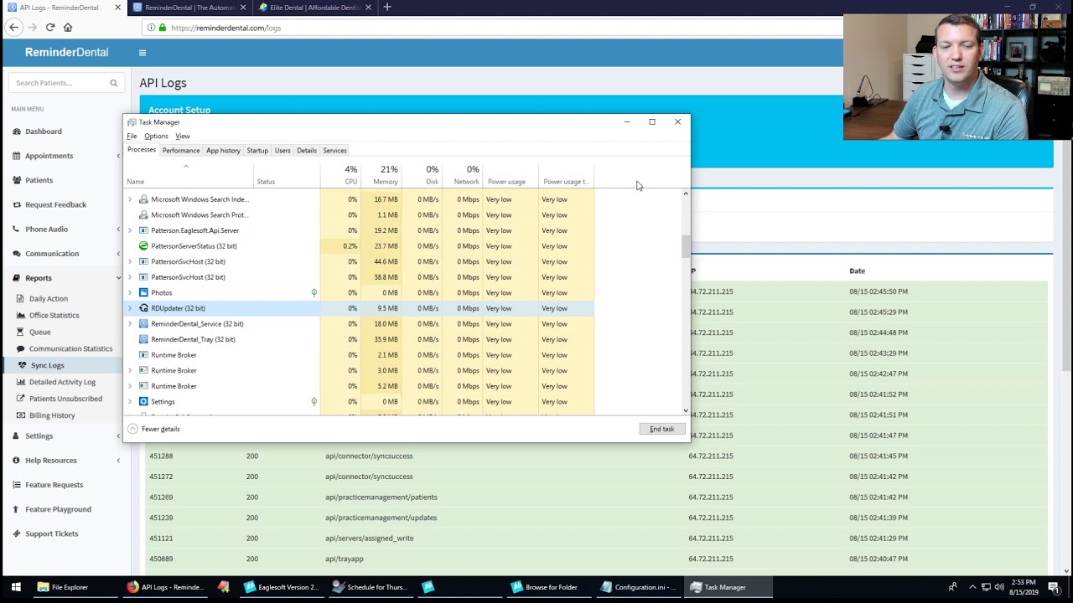
Task: Click the browser address bar URL
Action: click(226, 28)
